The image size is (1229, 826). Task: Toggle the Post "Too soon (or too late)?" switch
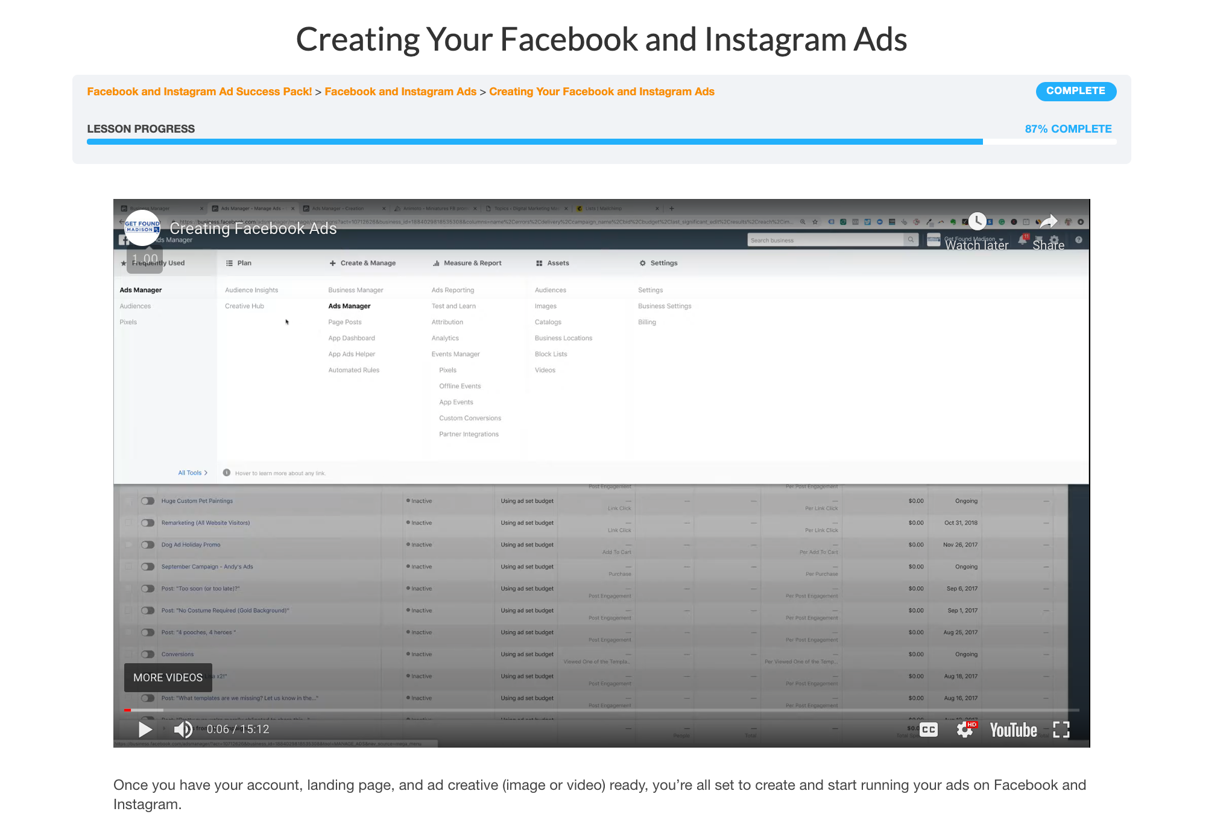click(148, 588)
